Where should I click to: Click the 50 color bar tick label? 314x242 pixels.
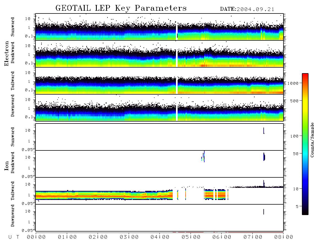pos(296,154)
